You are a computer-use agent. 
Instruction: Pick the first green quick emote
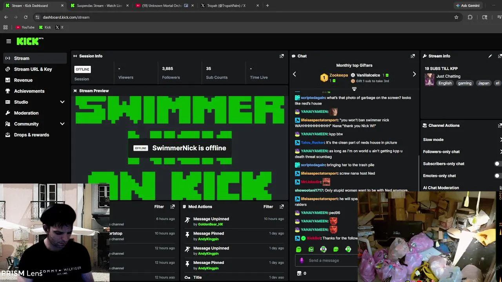pyautogui.click(x=299, y=249)
